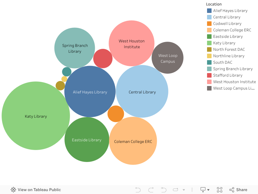Screen dimensions: 258x194
Task: Click the Coleman College ERC bubble
Action: coord(133,141)
